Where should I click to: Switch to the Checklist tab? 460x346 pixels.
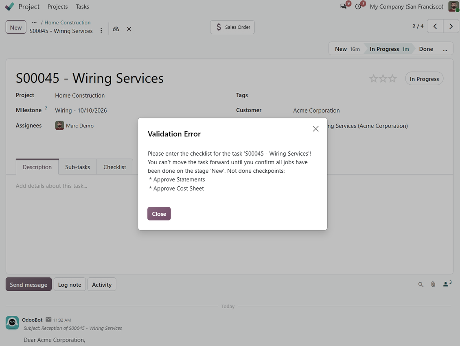(115, 167)
